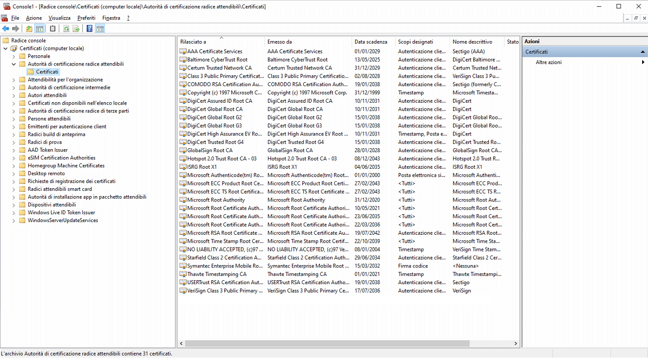Click the Altre azioni link in Azioni pane
The height and width of the screenshot is (358, 648).
tap(549, 62)
